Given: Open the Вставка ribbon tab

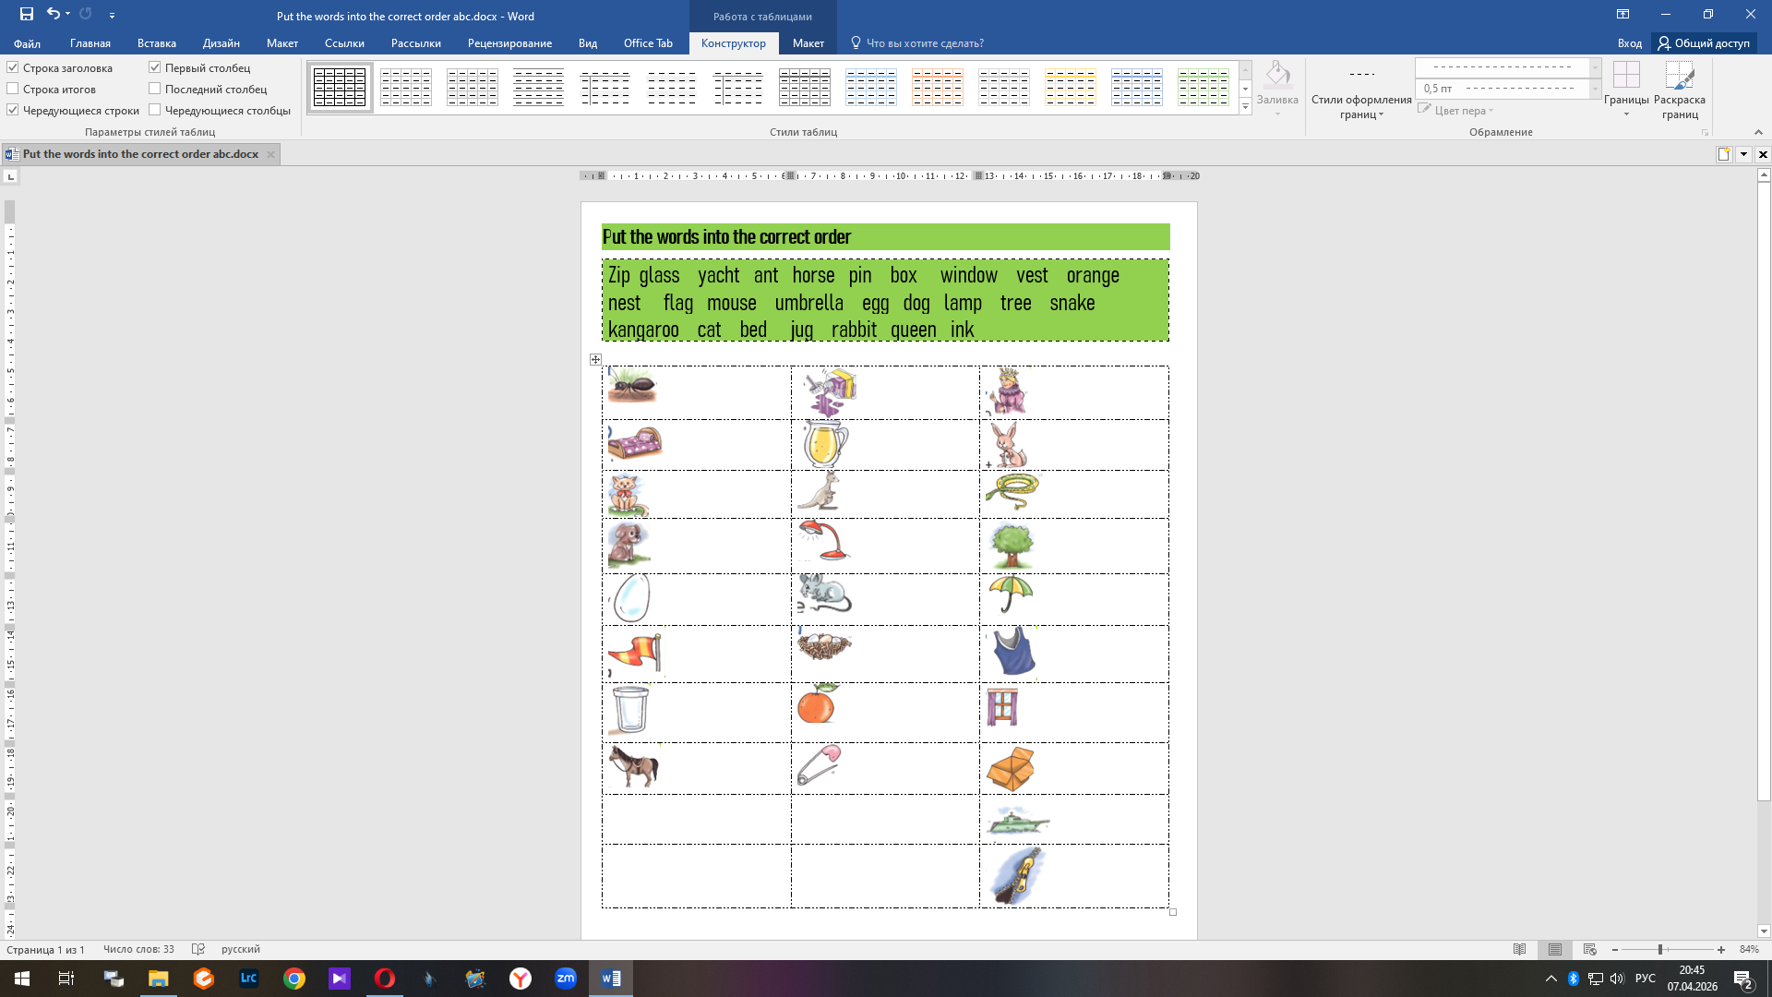Looking at the screenshot, I should pyautogui.click(x=156, y=43).
